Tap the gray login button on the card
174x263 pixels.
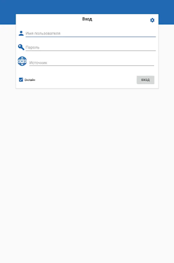click(x=145, y=80)
